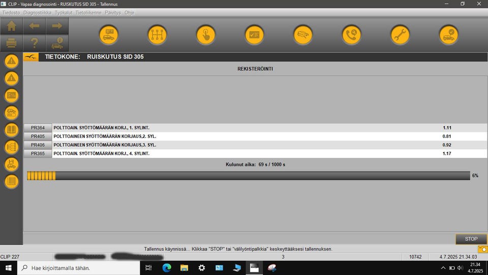The height and width of the screenshot is (275, 488).
Task: Click the camera icon in the status bar
Action: [x=482, y=249]
